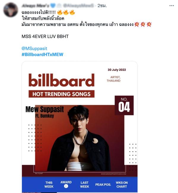The height and width of the screenshot is (193, 178).
Task: Open the tweet timestamp 2ชม.
Action: (102, 6)
